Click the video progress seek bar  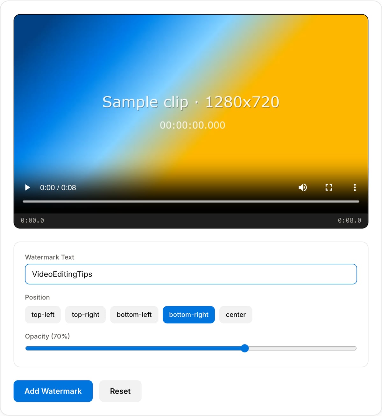tap(191, 201)
